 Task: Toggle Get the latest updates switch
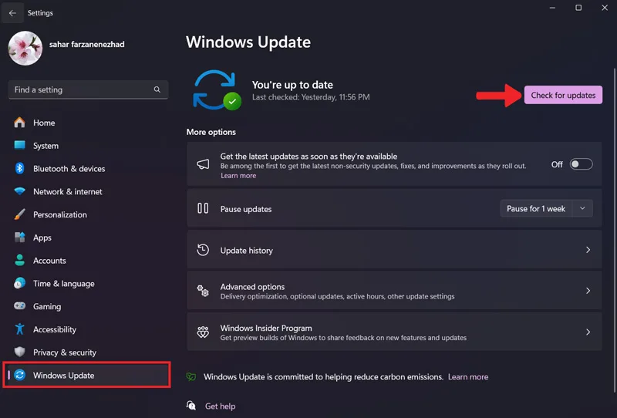point(581,164)
